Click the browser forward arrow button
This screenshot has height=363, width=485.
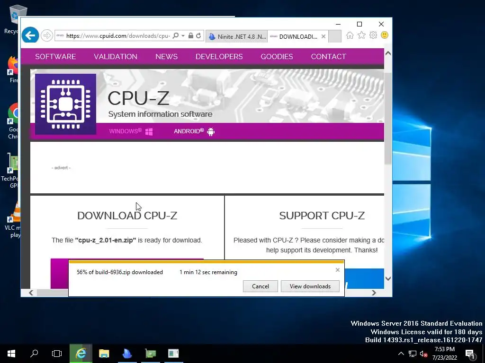pos(47,35)
